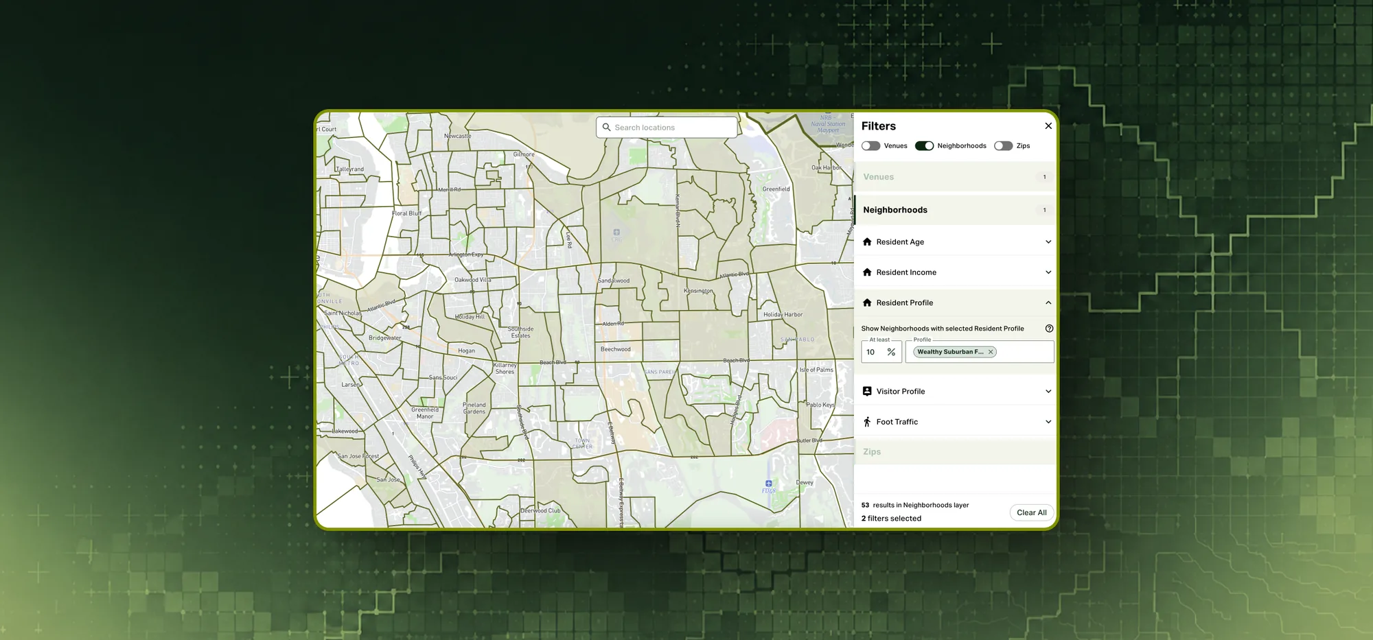Click the Foot Traffic walking icon
This screenshot has width=1373, height=640.
pos(867,422)
